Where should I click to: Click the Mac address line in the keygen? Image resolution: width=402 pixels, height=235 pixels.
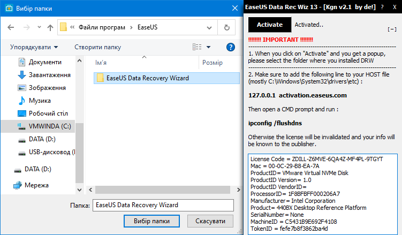[285, 166]
